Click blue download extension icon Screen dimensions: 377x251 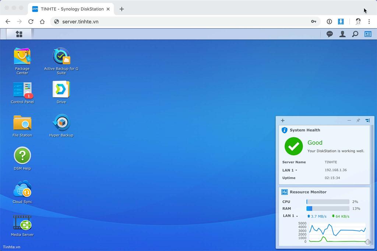point(341,22)
